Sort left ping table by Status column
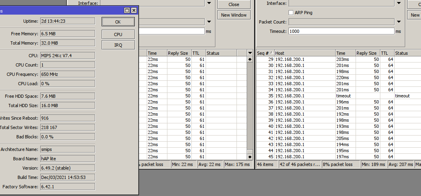 221,53
